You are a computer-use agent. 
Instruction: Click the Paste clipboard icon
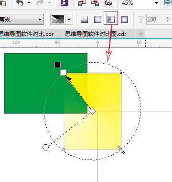click(3, 3)
